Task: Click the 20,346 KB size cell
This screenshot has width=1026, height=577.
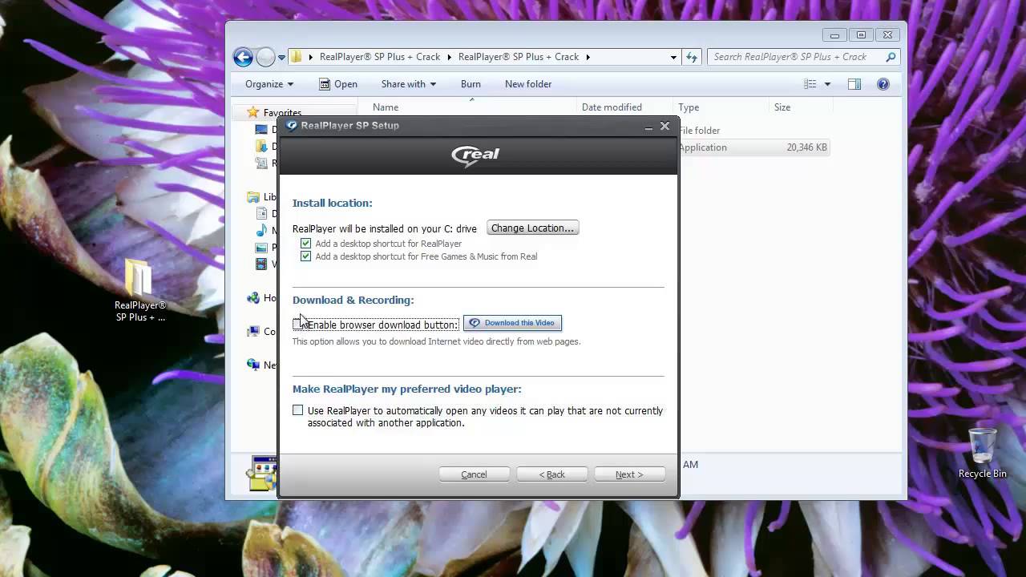Action: pos(806,147)
